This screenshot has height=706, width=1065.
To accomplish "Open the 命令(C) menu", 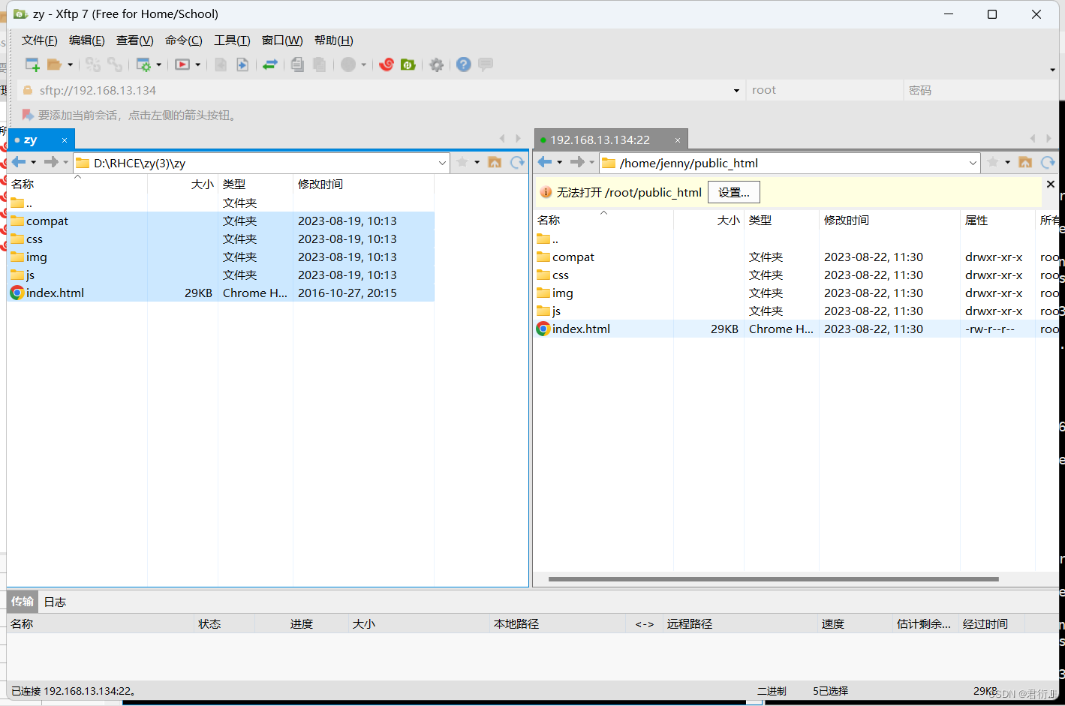I will pos(184,41).
